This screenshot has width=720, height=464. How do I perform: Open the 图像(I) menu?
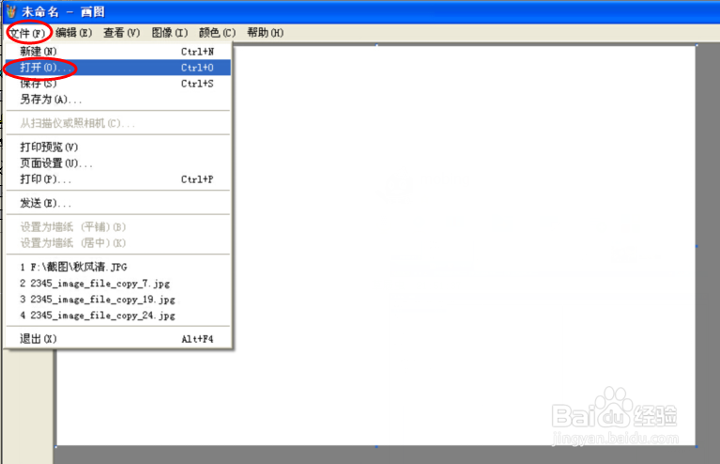point(169,33)
